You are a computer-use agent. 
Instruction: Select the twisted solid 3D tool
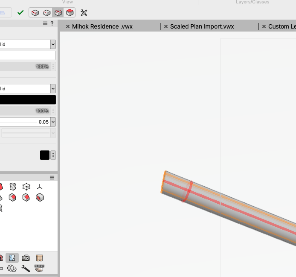pyautogui.click(x=13, y=187)
